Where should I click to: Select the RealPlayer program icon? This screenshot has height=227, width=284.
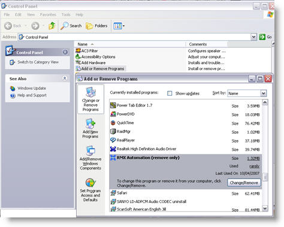113,140
